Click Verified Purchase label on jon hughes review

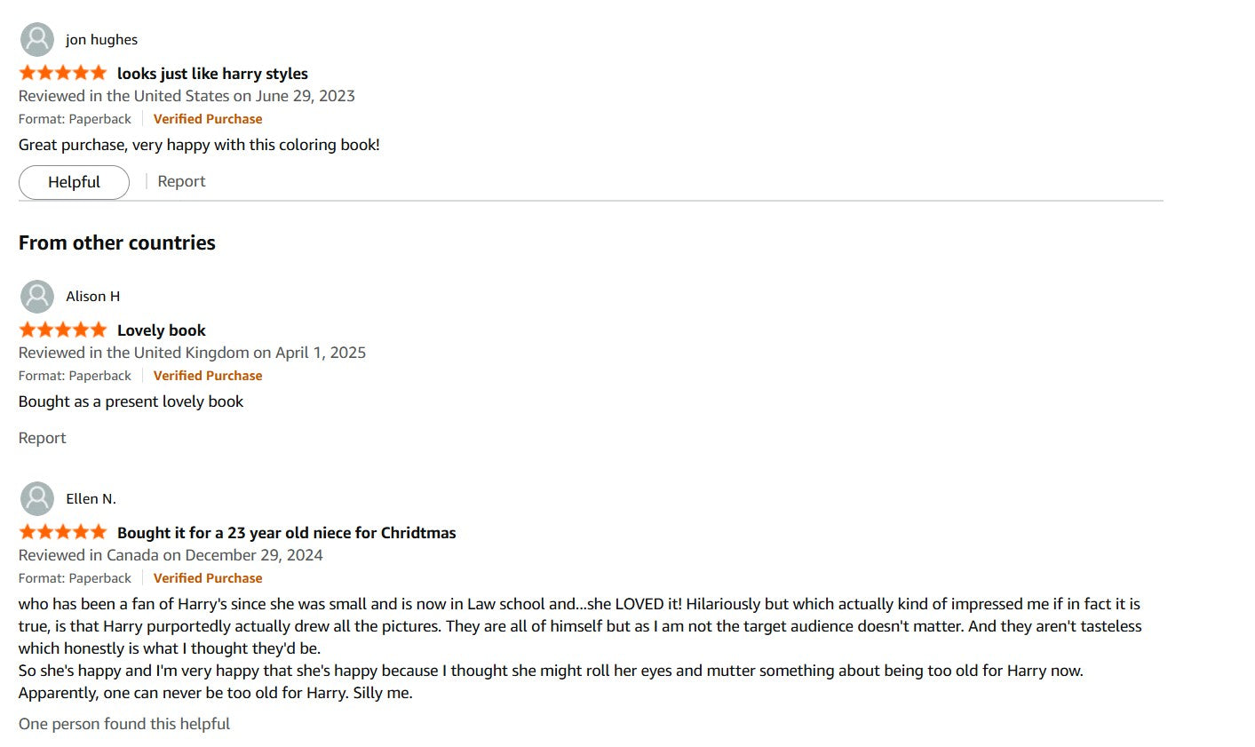208,119
